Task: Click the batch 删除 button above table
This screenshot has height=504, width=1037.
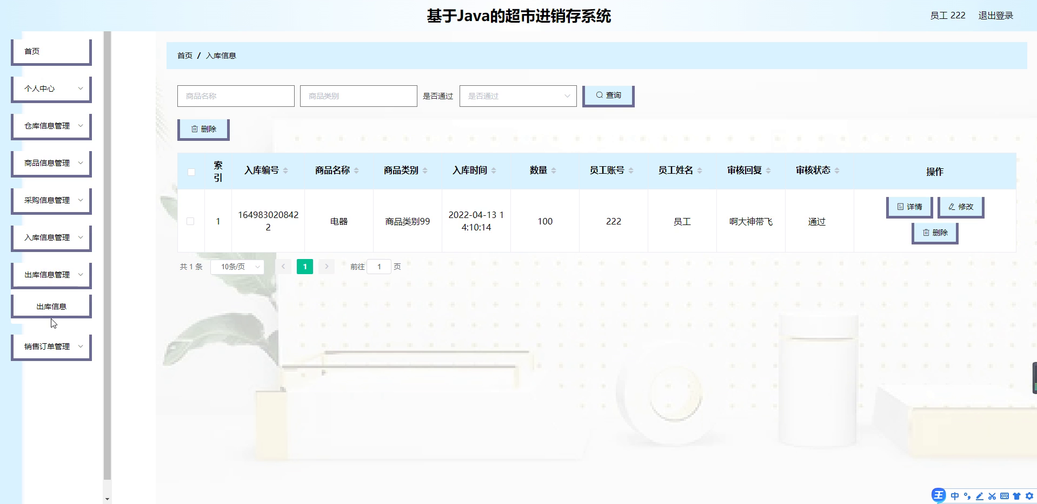Action: (x=203, y=130)
